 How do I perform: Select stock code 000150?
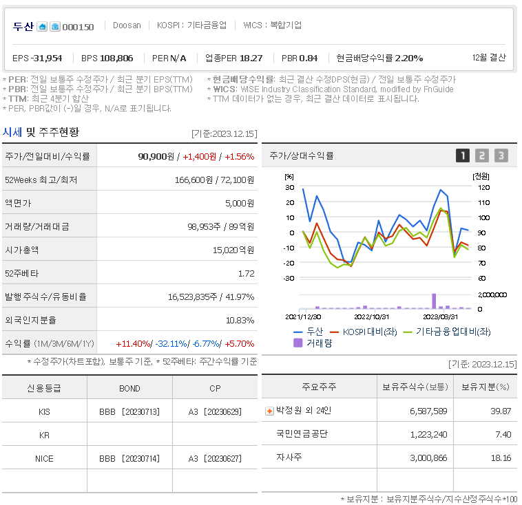79,27
